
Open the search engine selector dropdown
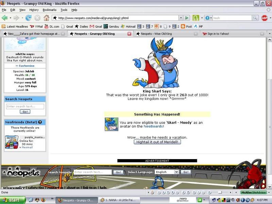click(211, 18)
